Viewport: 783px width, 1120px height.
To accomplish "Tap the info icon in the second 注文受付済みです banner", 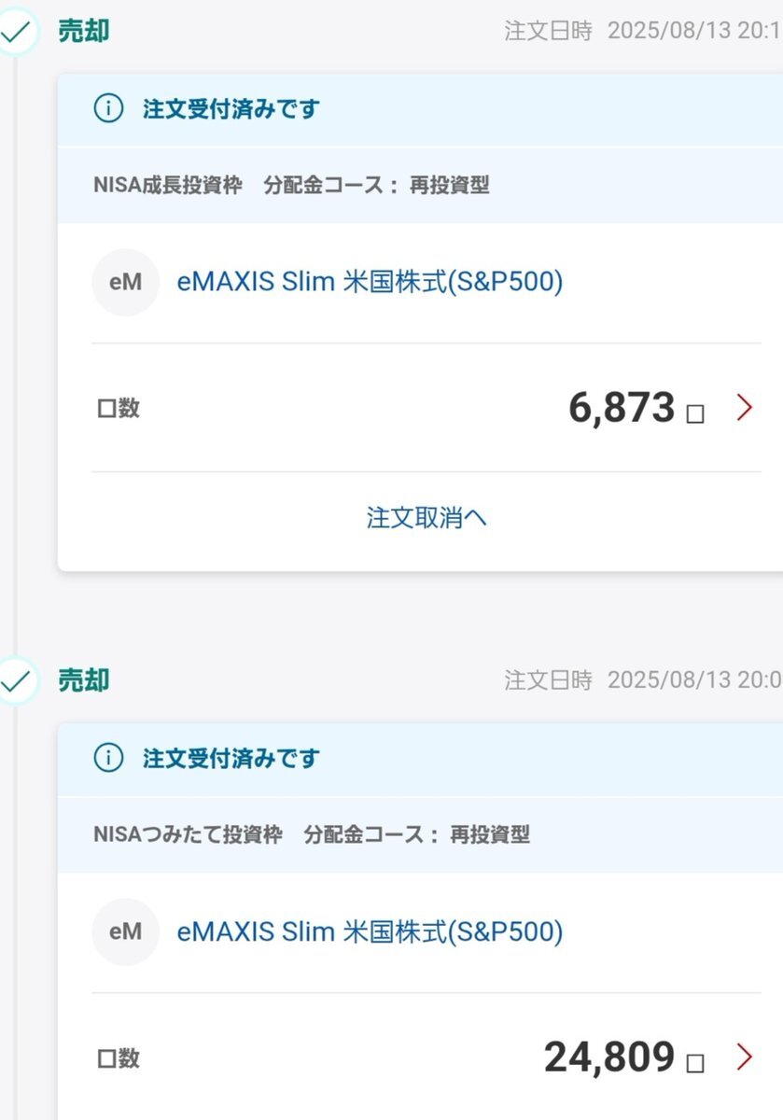I will (108, 759).
